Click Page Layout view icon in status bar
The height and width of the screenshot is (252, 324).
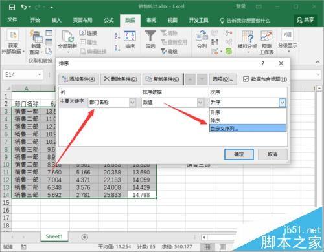click(223, 247)
